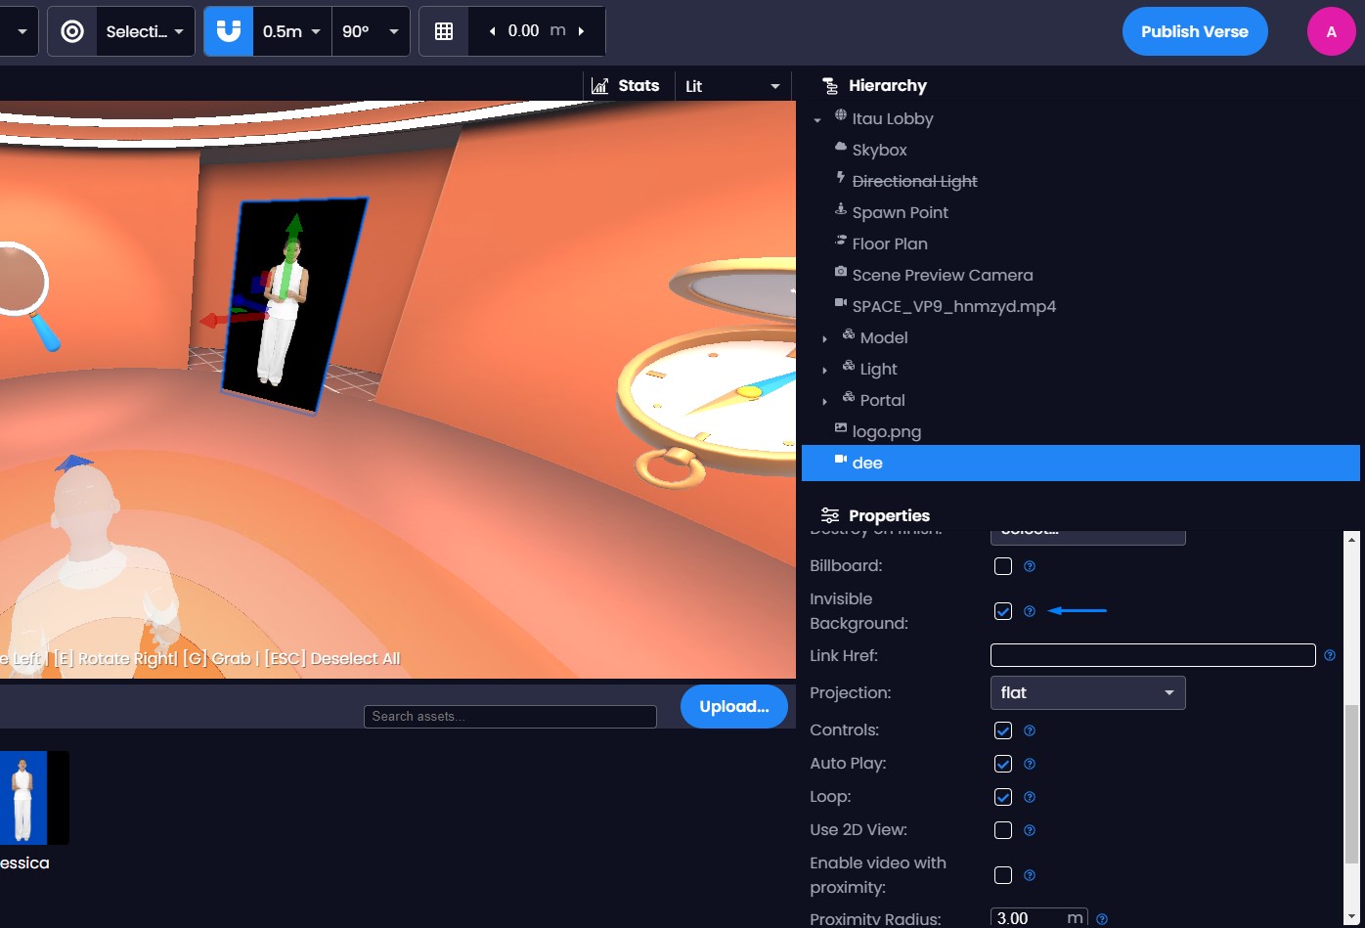Click the video icon beside dee
Viewport: 1365px width, 928px height.
click(841, 461)
